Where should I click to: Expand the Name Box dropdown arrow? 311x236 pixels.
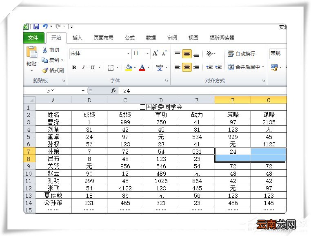pyautogui.click(x=83, y=91)
